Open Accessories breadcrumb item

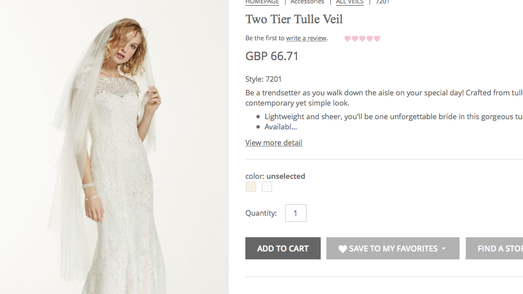[307, 2]
